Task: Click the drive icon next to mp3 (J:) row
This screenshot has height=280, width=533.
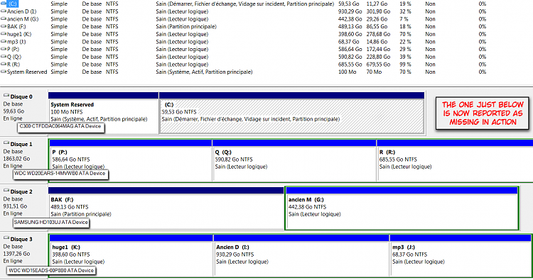Action: point(4,41)
